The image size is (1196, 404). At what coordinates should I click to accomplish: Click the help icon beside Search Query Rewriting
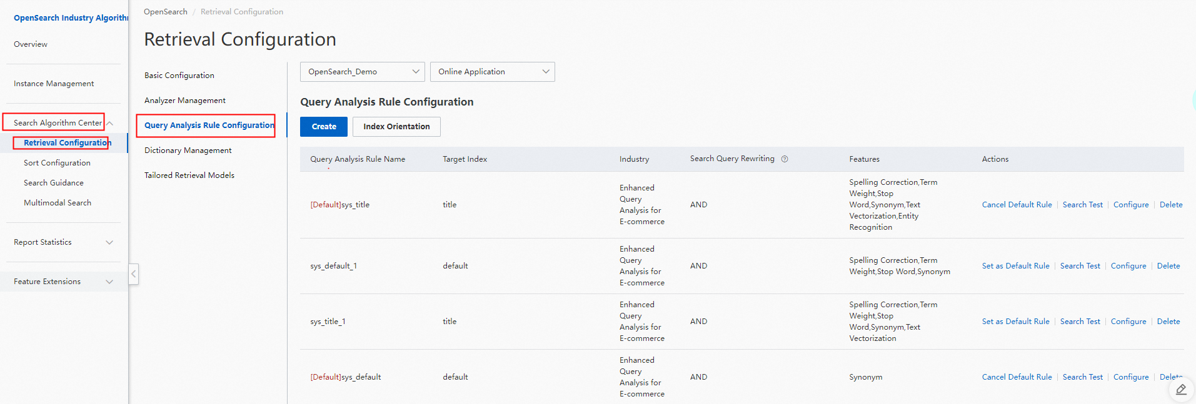pyautogui.click(x=785, y=159)
